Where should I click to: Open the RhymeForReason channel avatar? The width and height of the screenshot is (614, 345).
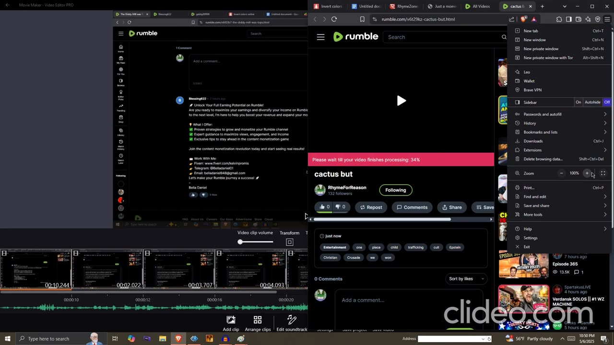[320, 190]
